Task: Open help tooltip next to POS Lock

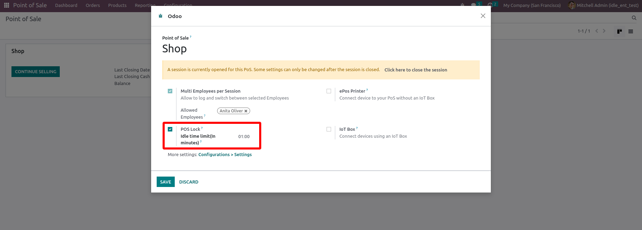Action: 202,128
